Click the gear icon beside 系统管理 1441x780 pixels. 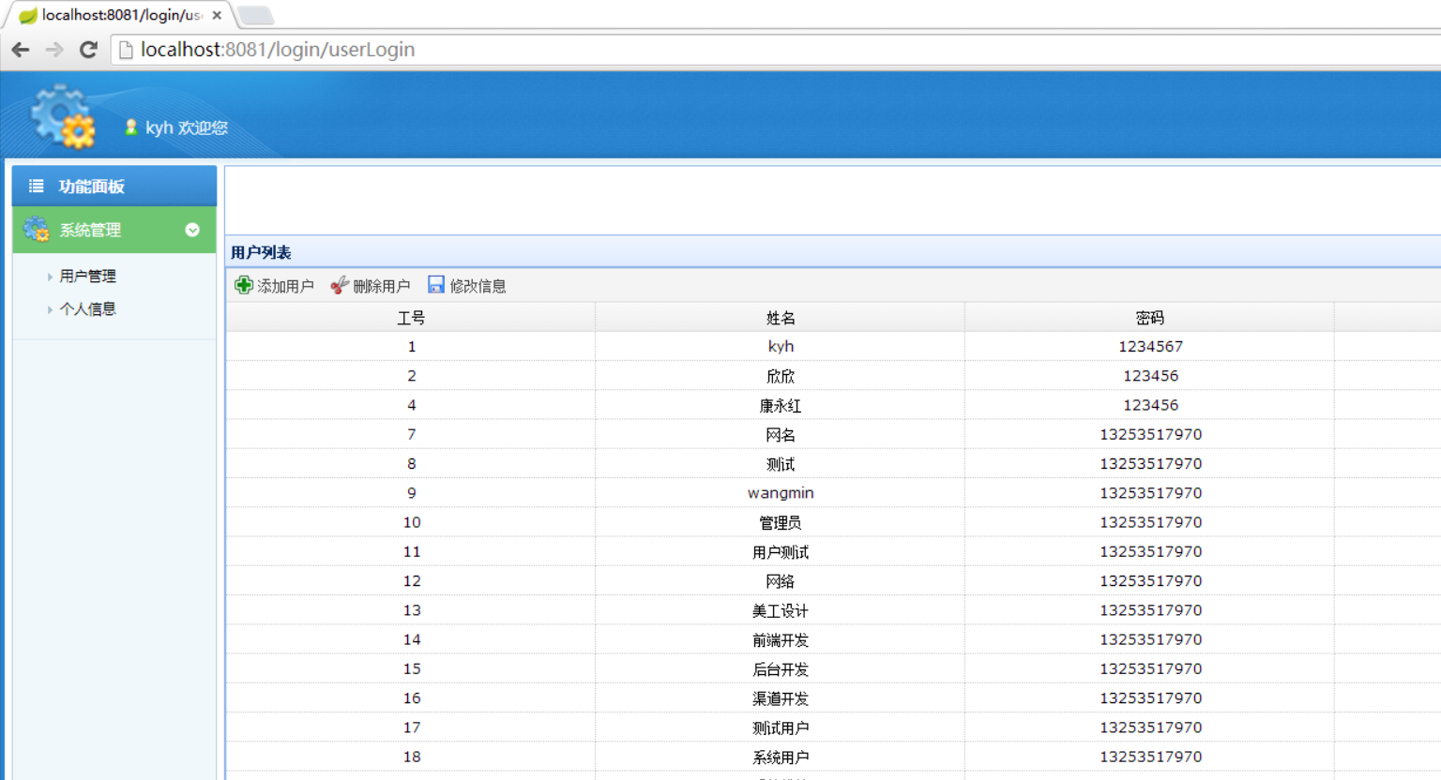[36, 229]
